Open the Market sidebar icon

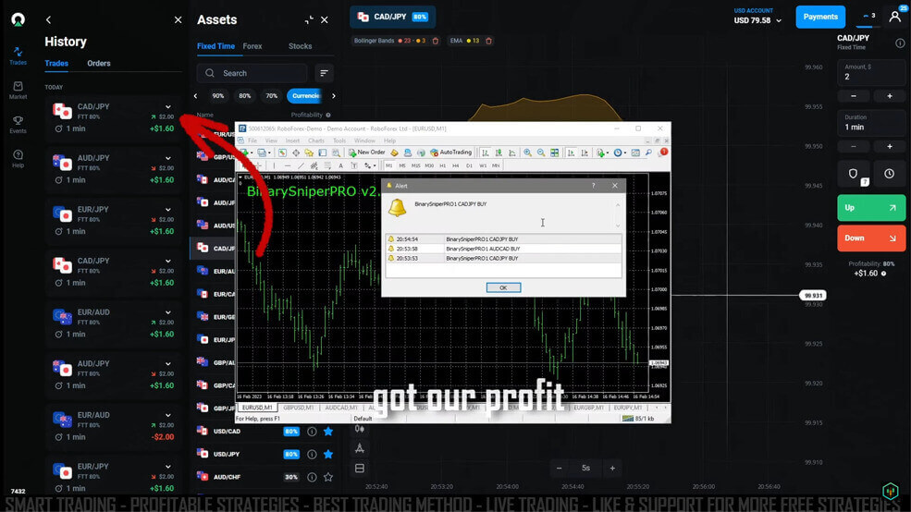click(18, 90)
